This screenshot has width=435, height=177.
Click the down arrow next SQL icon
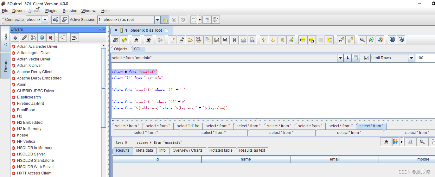[273, 40]
